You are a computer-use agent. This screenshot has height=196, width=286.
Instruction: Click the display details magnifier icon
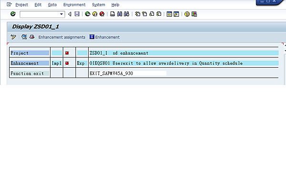[24, 37]
